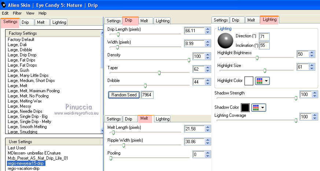Open the Edit menu
Screen dimensions: 320x171
click(x=5, y=13)
